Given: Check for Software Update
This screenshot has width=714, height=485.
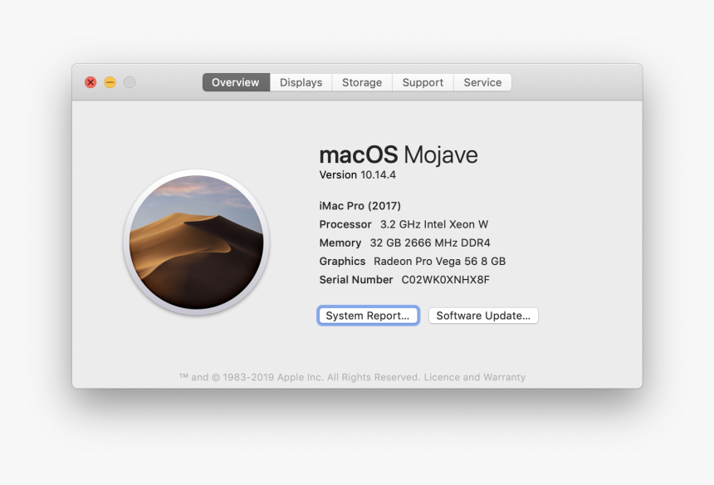Looking at the screenshot, I should (483, 316).
